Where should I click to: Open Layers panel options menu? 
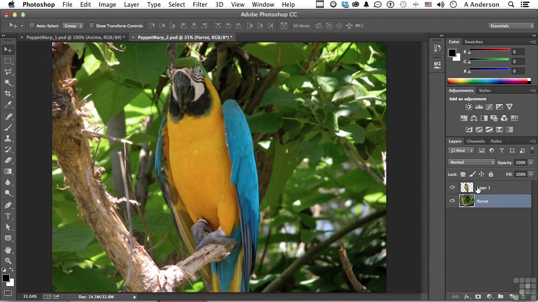pyautogui.click(x=533, y=141)
